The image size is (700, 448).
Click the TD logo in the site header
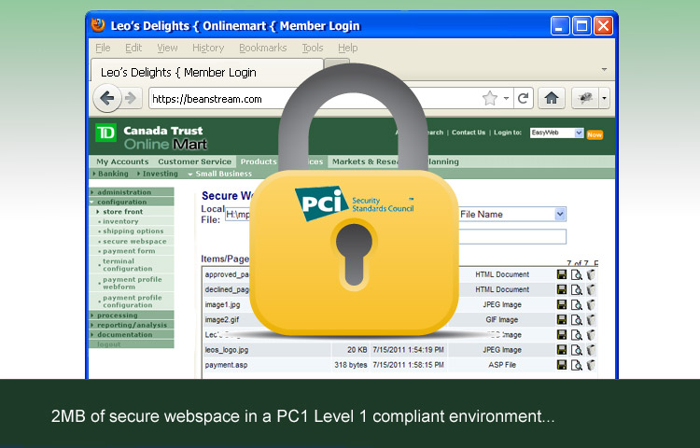pyautogui.click(x=105, y=133)
